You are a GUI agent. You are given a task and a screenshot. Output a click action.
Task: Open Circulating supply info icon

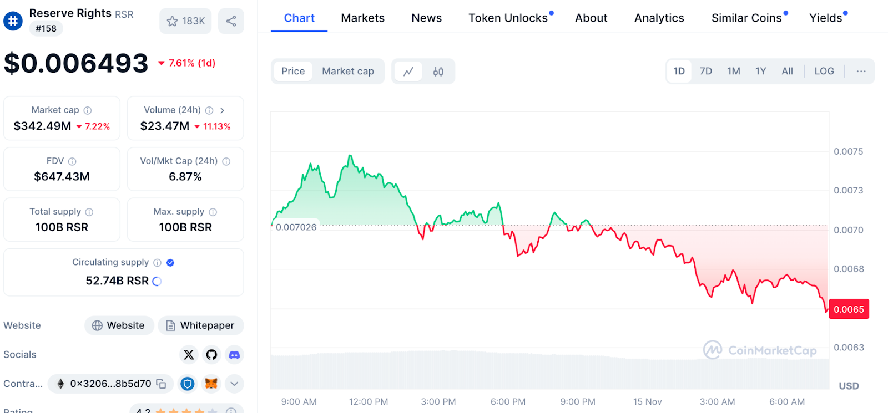tap(158, 263)
